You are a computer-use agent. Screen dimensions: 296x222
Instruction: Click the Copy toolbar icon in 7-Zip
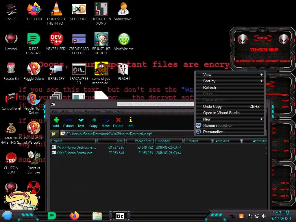click(x=93, y=123)
